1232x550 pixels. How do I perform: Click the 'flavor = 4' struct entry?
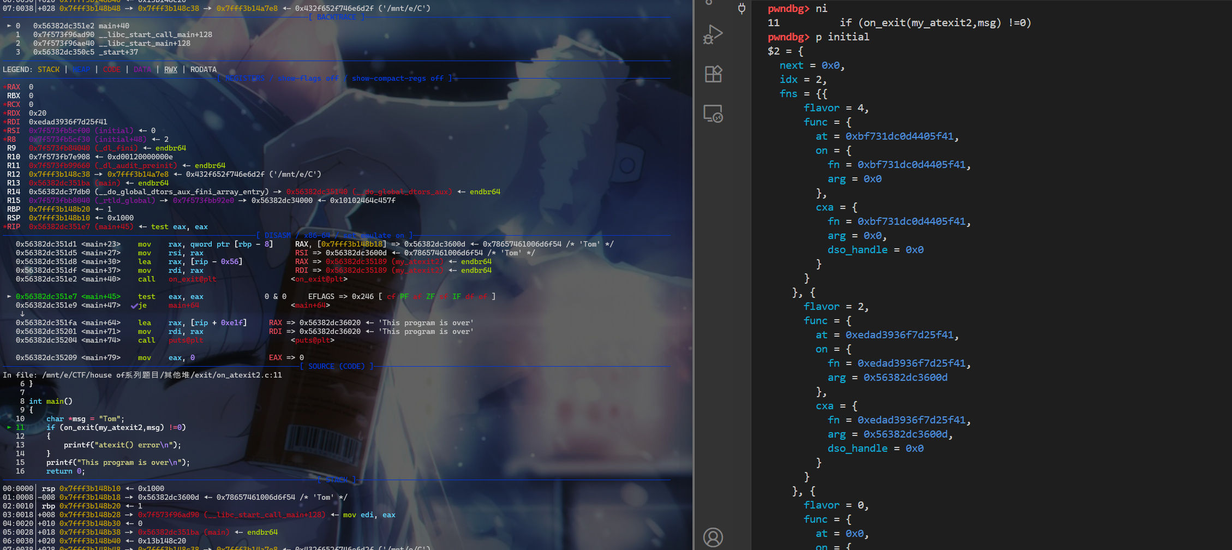click(835, 107)
